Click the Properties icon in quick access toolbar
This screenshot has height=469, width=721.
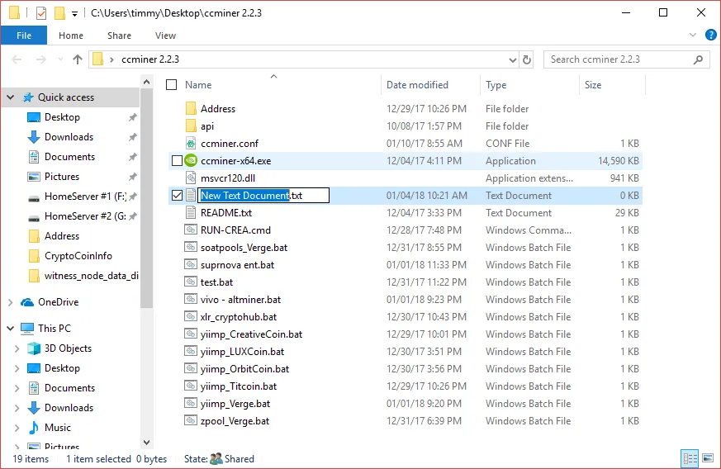click(x=41, y=13)
